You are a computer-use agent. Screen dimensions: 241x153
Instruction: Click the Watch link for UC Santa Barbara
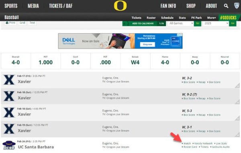[x=187, y=143]
